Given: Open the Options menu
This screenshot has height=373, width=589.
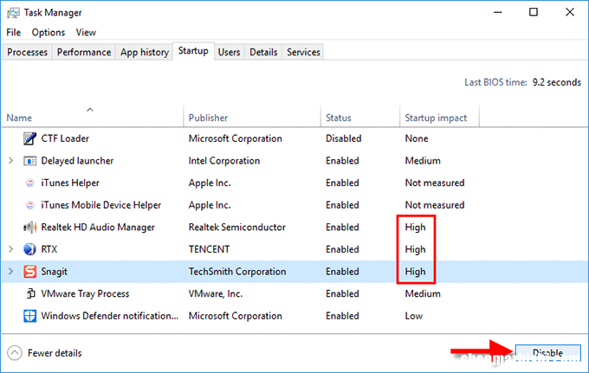Looking at the screenshot, I should pos(49,32).
